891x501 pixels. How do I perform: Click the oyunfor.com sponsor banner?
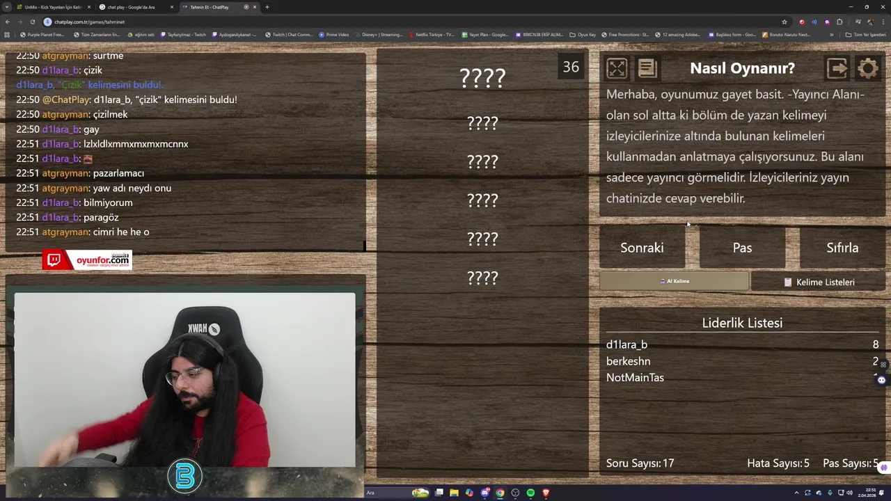[x=87, y=260]
